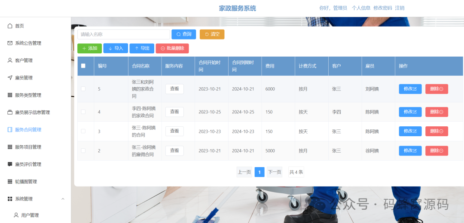
Task: Click 修改 for contract 编号 3
Action: coord(410,131)
